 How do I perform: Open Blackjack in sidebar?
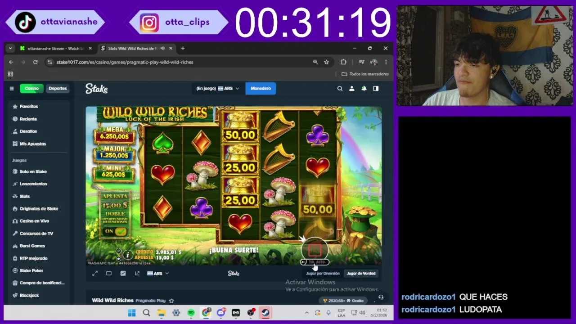38,295
